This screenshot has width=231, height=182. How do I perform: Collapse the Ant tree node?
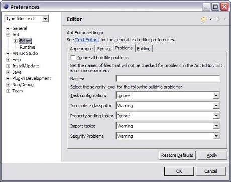tap(8, 35)
